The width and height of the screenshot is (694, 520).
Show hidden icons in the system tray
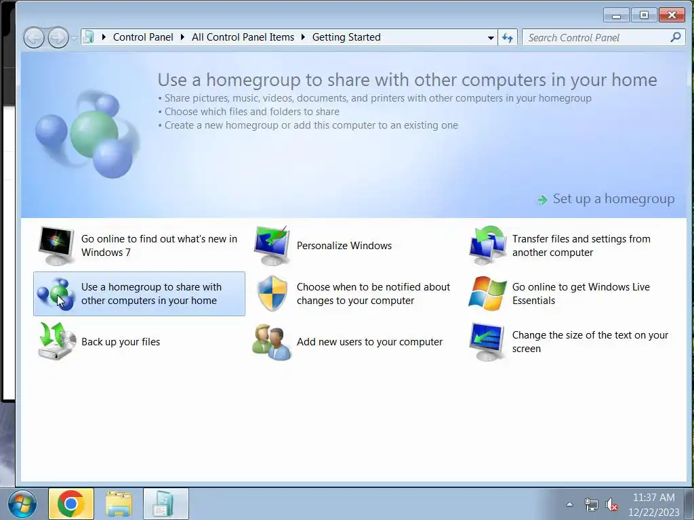pos(569,504)
